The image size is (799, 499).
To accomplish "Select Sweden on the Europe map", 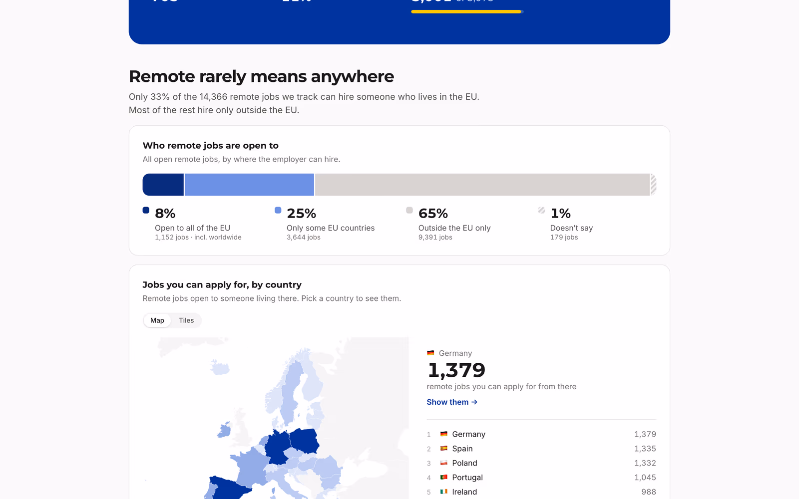I will [292, 394].
